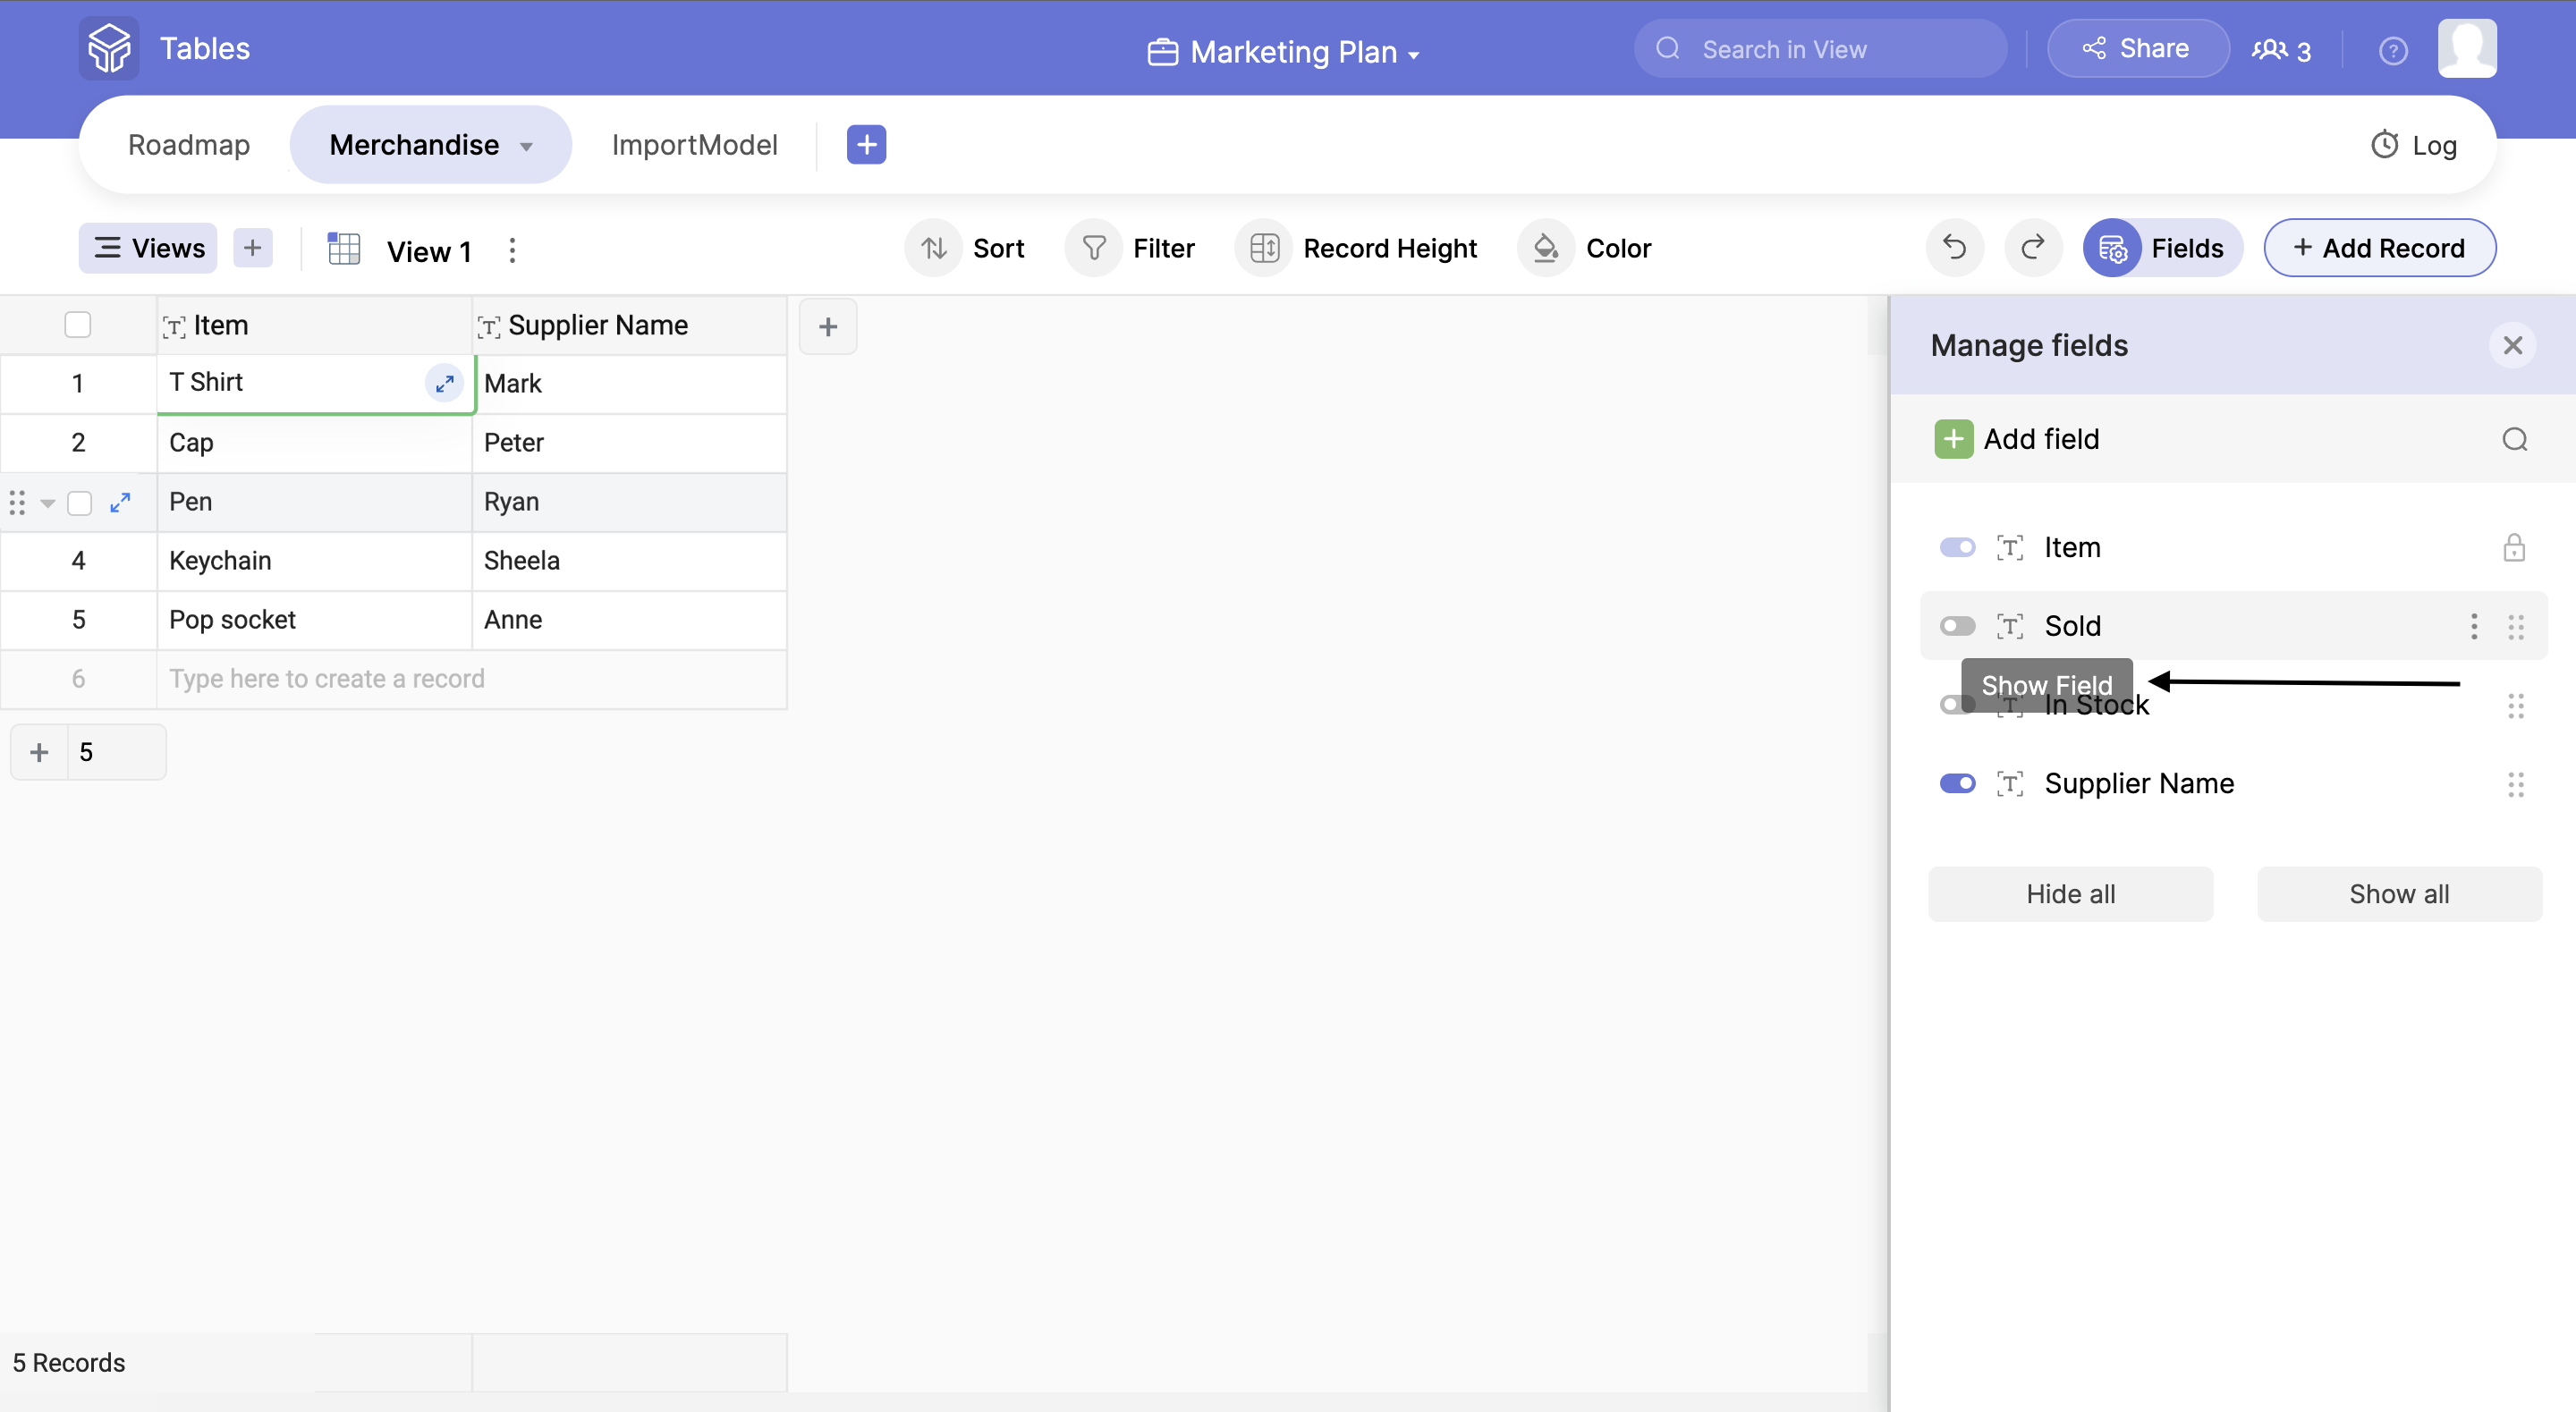
Task: Click the Add Record button
Action: (2379, 248)
